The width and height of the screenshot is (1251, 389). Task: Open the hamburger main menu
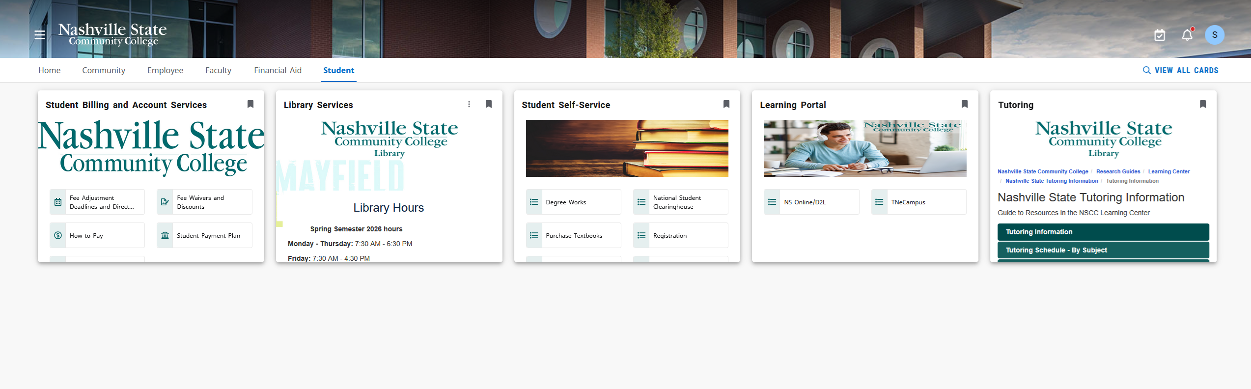[40, 35]
